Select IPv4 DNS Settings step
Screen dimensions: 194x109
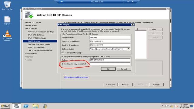coord(36,35)
